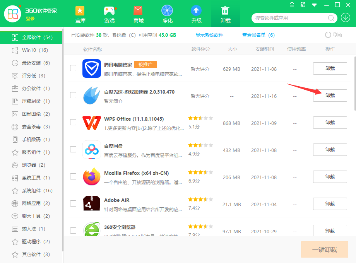Image resolution: width=356 pixels, height=263 pixels.
Task: Click the 360安全浏览器 app icon
Action: [x=91, y=229]
